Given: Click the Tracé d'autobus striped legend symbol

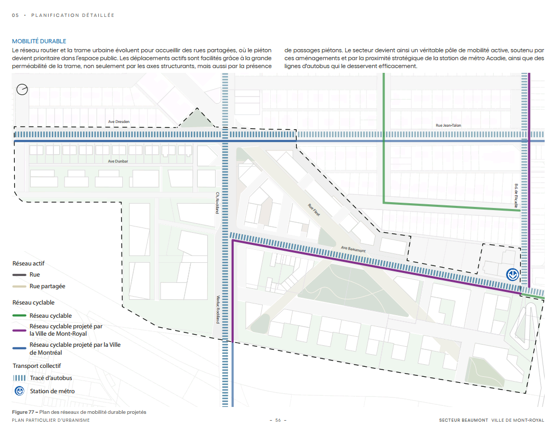Looking at the screenshot, I should (20, 378).
